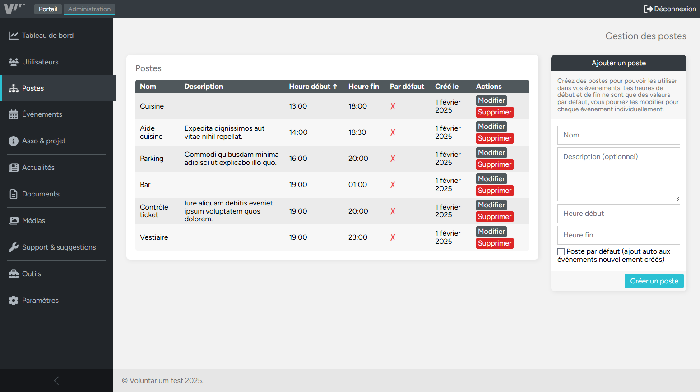Click inside the Nom input field

(618, 135)
